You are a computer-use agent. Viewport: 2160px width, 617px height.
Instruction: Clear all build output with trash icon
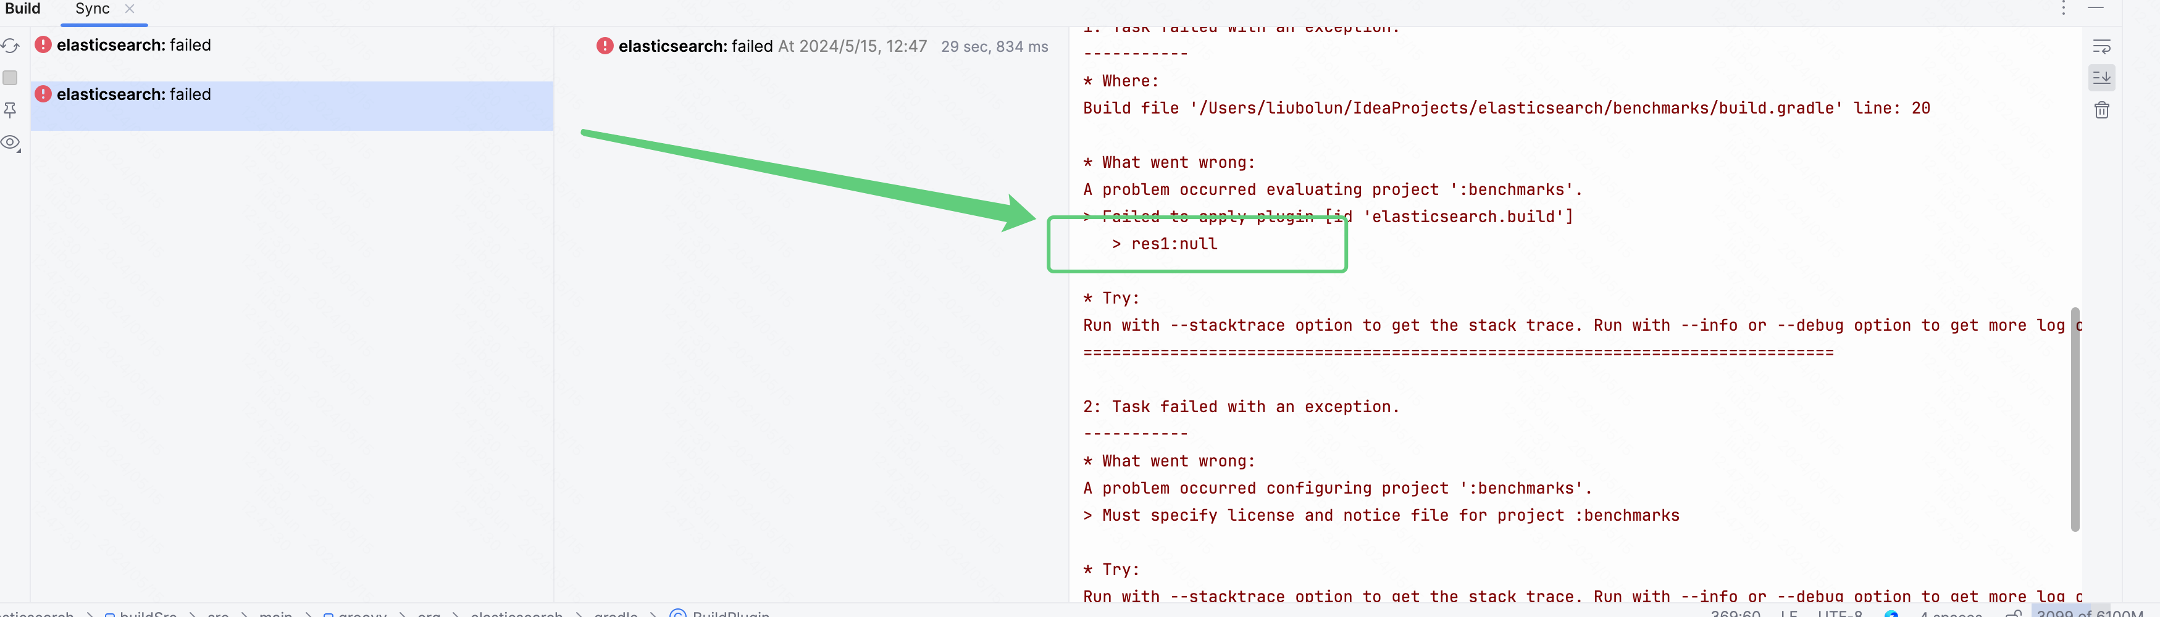(2102, 110)
